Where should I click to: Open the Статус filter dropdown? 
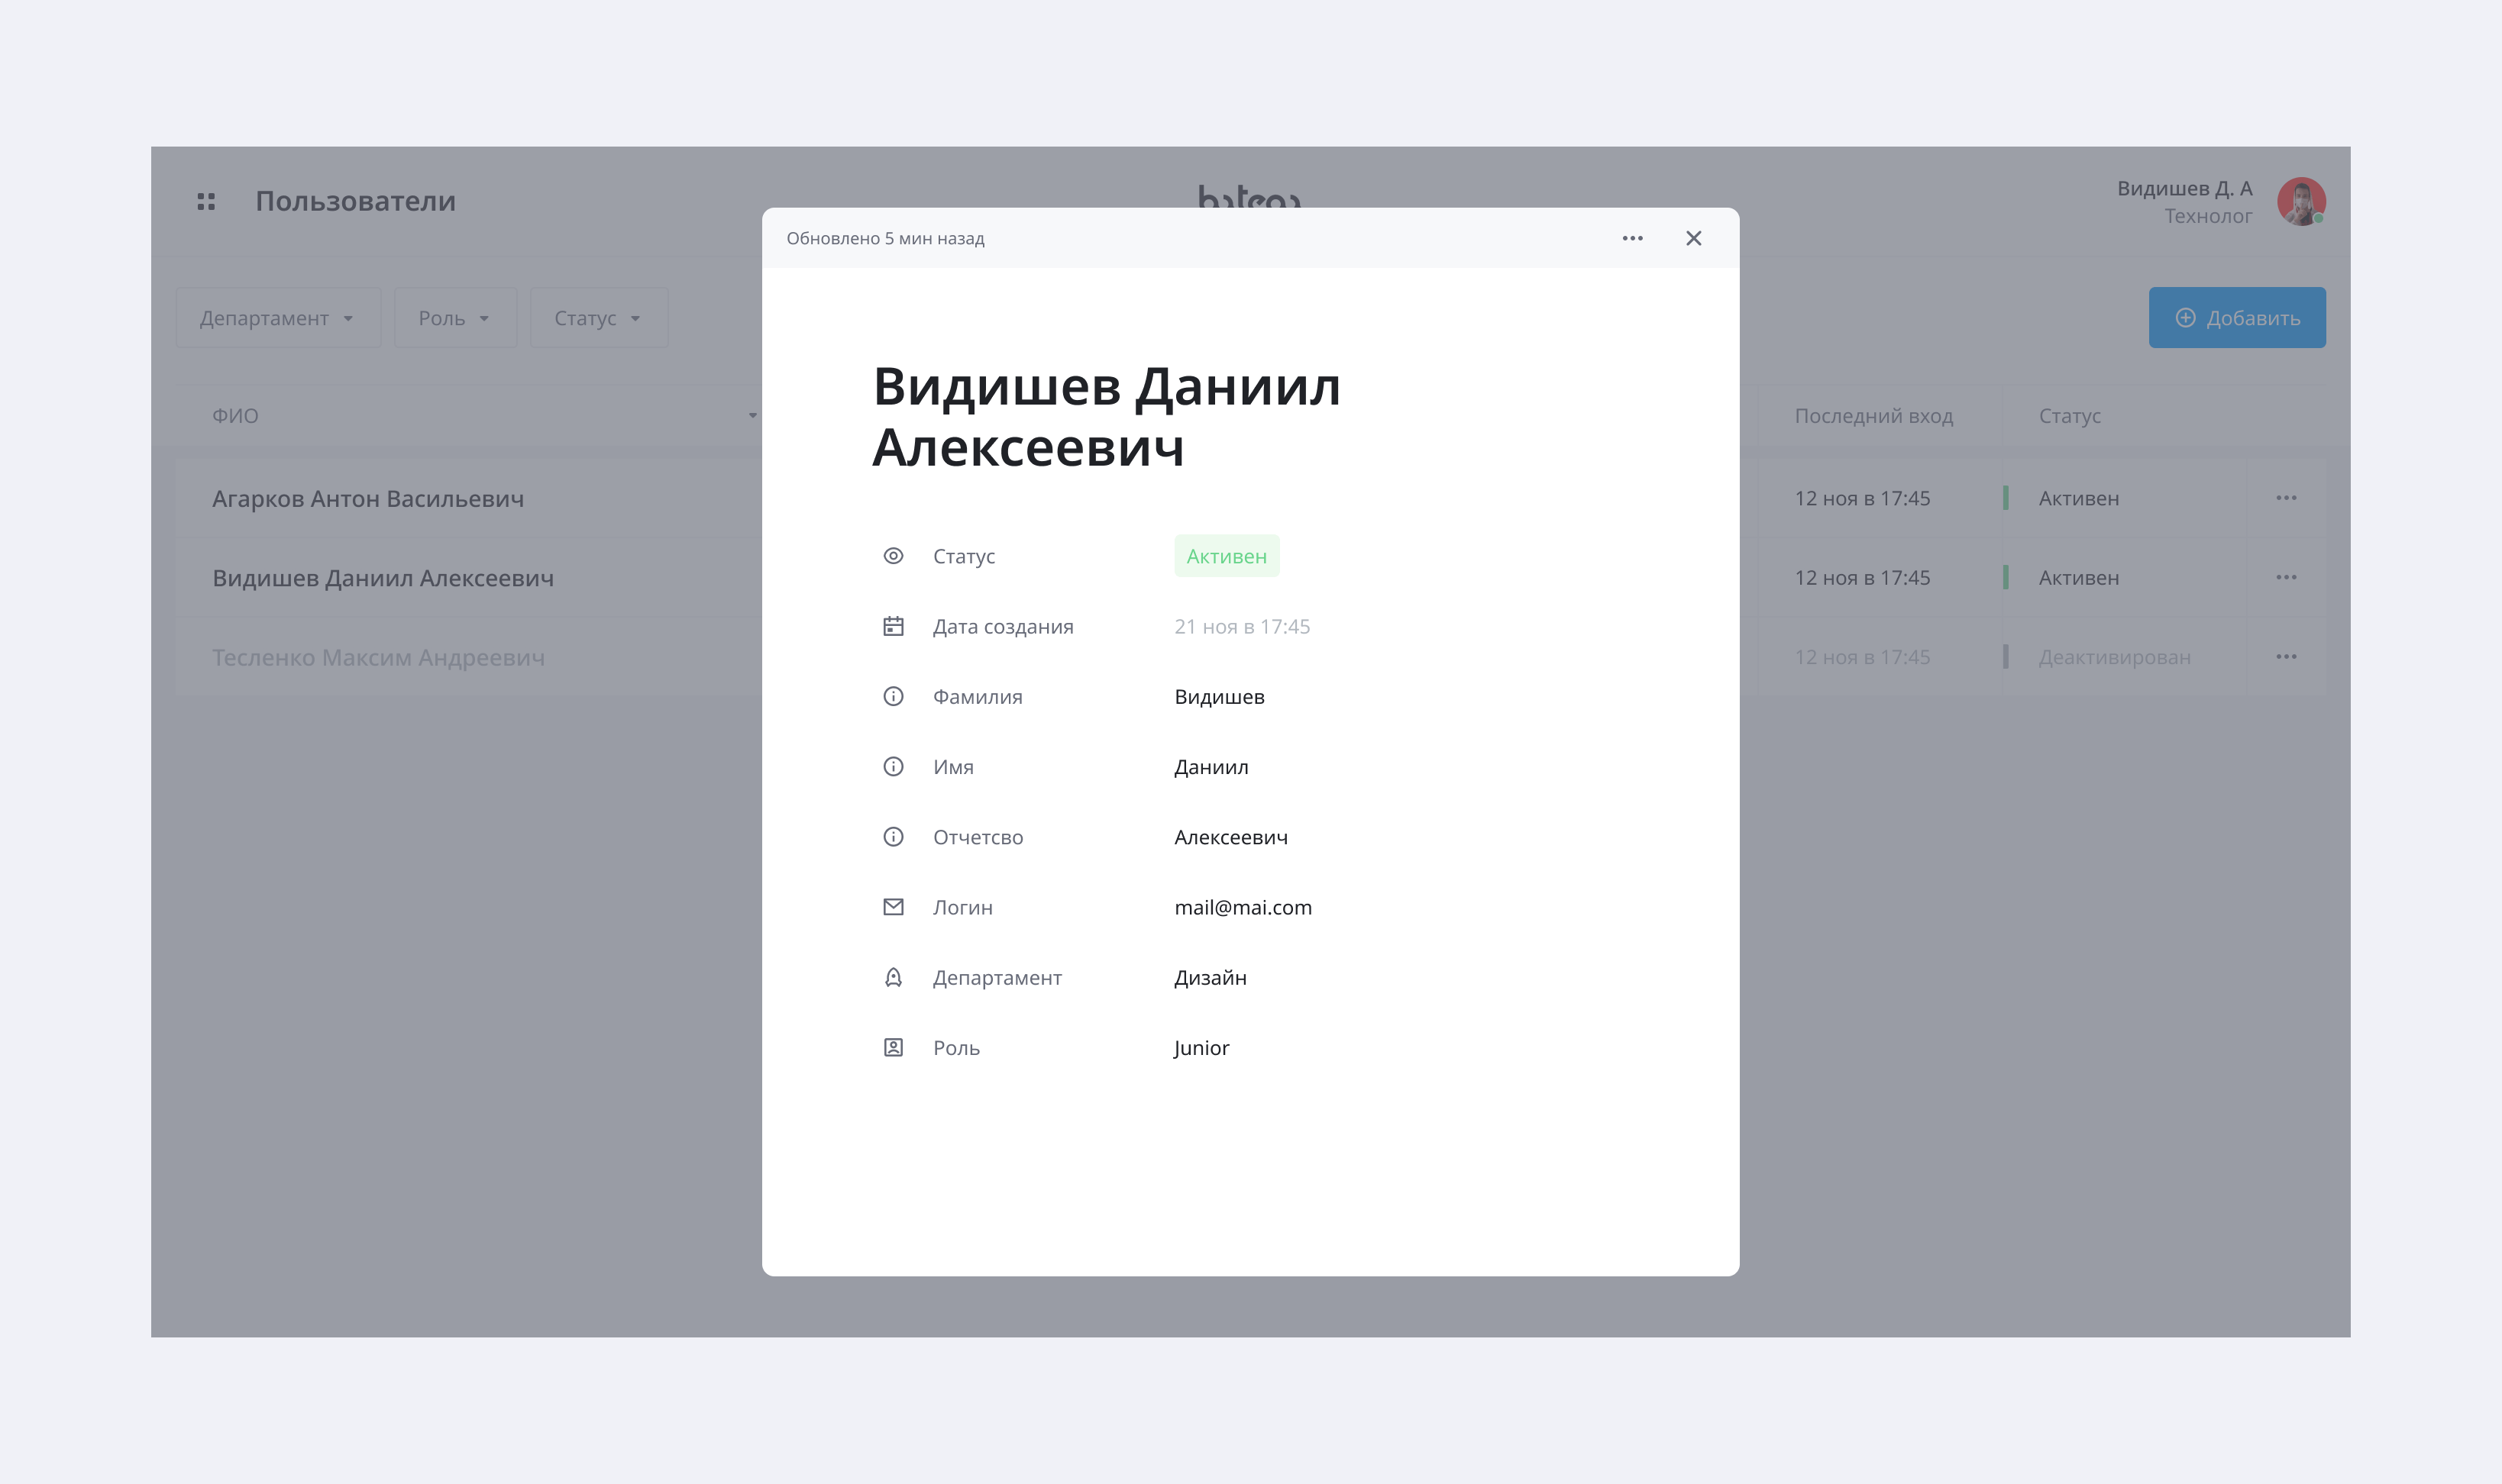(x=598, y=318)
